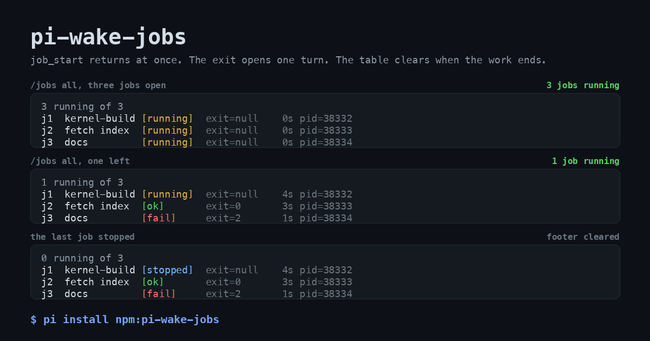Screen dimensions: 650x341
Task: Click the [running] tag in the "1 running of 3" table
Action: tap(167, 194)
